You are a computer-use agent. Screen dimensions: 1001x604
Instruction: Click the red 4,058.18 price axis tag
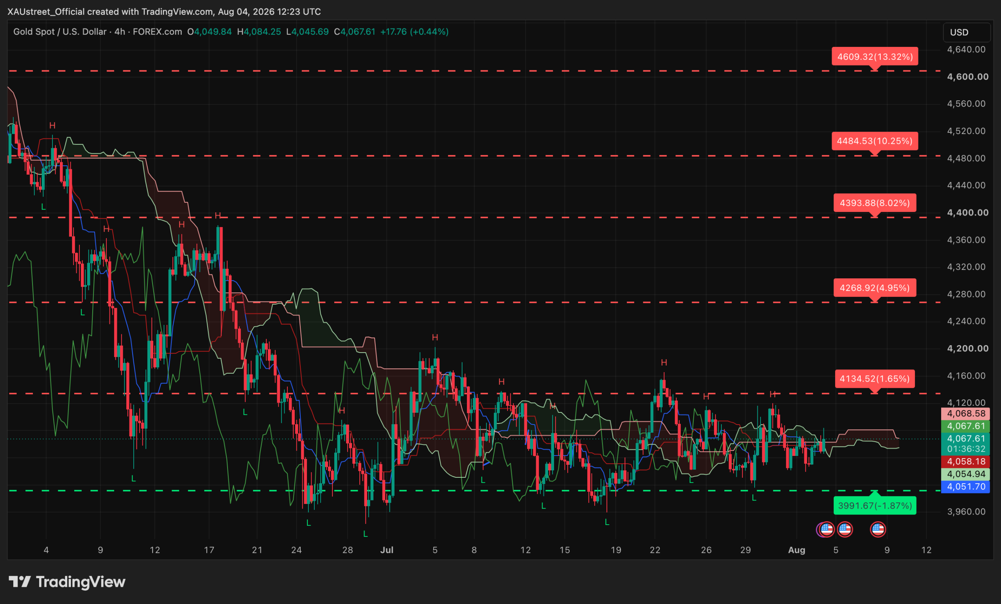966,461
